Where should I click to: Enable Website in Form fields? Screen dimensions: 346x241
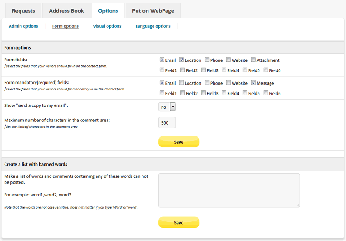[x=229, y=60]
